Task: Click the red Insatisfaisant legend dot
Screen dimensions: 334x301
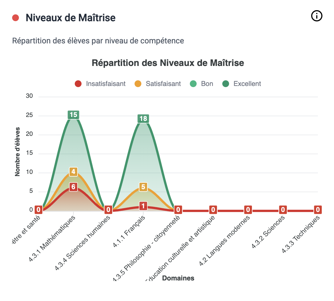Action: (78, 84)
